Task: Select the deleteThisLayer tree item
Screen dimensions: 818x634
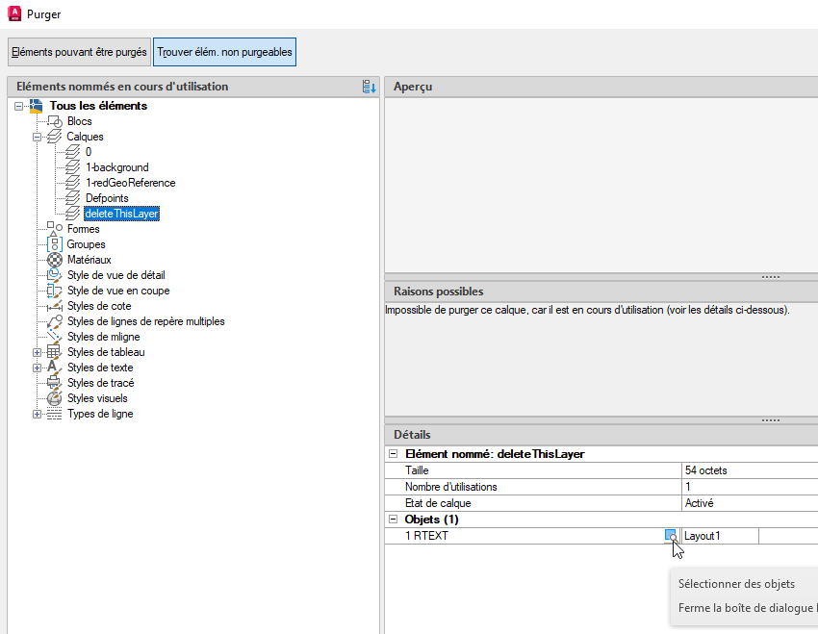Action: 121,214
